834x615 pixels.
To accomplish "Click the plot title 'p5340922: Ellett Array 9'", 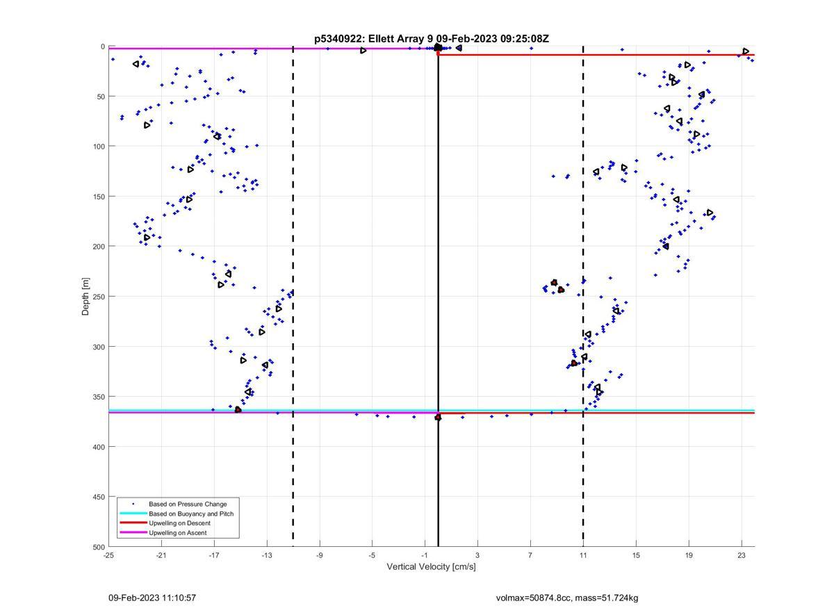I will 374,38.
